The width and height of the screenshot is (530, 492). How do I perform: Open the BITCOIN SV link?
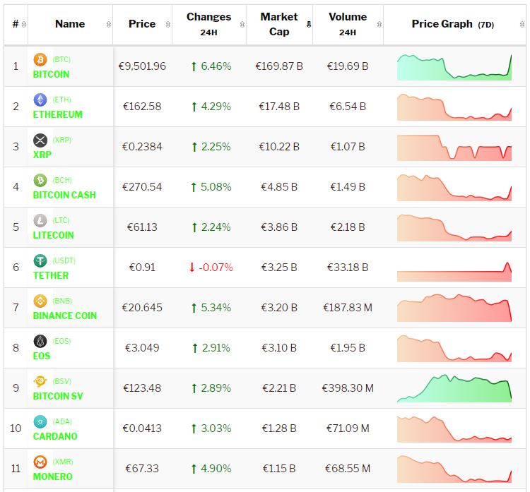[58, 396]
